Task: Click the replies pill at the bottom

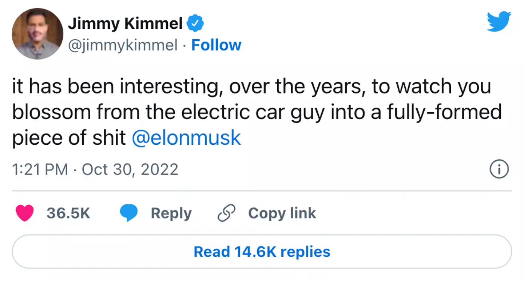Action: [262, 251]
